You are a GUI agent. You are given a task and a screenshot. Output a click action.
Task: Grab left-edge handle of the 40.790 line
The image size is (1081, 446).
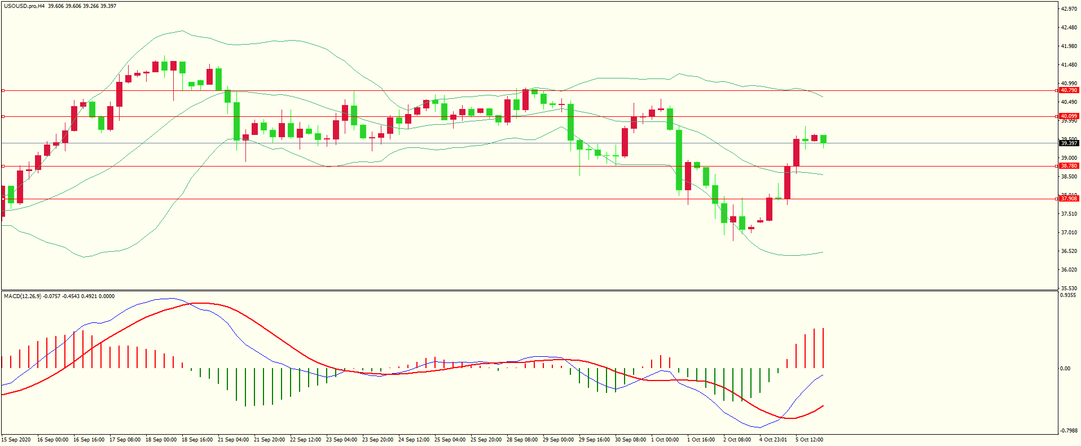click(x=3, y=90)
